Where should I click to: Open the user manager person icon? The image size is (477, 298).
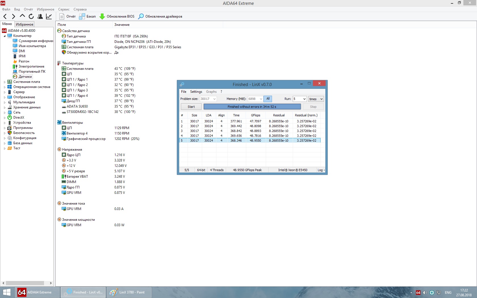(40, 16)
